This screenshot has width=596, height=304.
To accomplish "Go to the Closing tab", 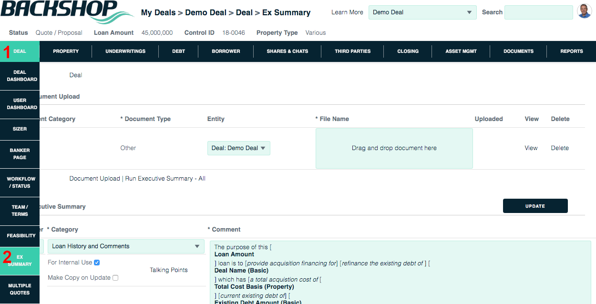I will (408, 51).
